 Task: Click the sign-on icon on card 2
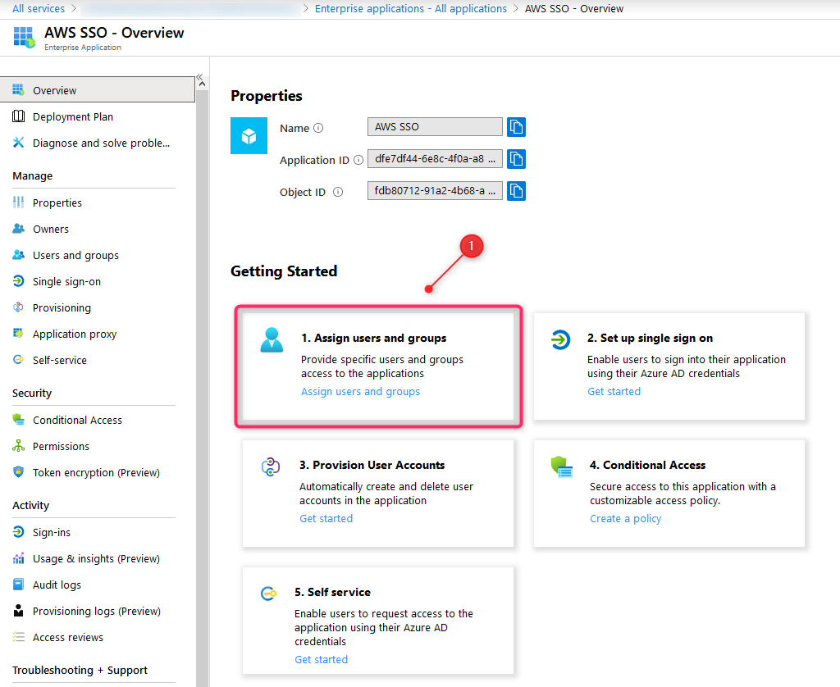[560, 339]
